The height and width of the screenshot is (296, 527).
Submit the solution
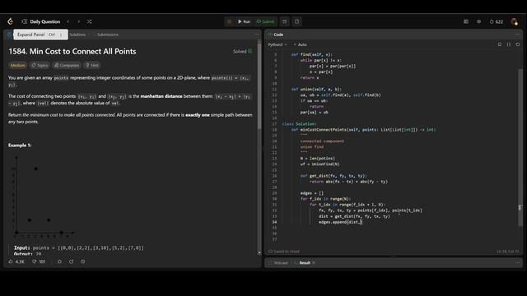[x=265, y=21]
